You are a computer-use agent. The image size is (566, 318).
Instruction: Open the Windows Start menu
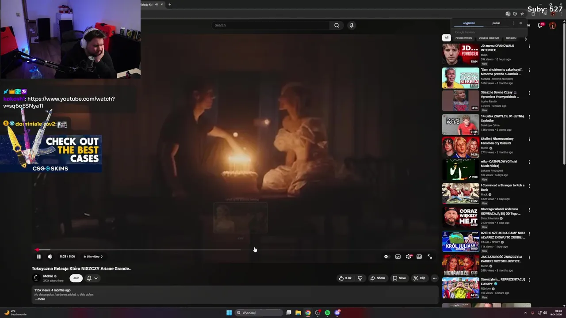(x=229, y=313)
